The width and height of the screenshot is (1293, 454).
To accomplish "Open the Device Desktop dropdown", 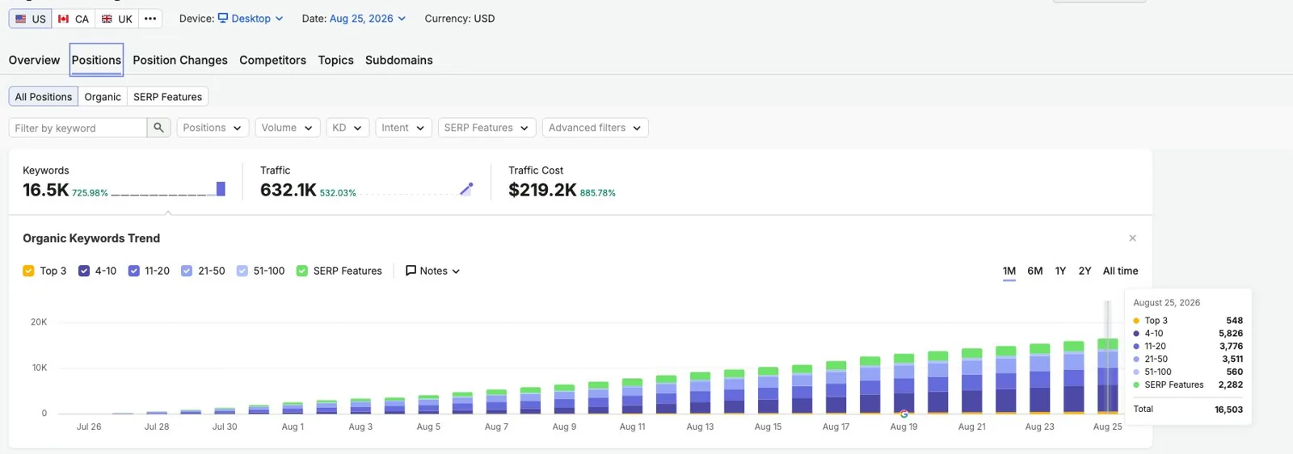I will tap(251, 19).
